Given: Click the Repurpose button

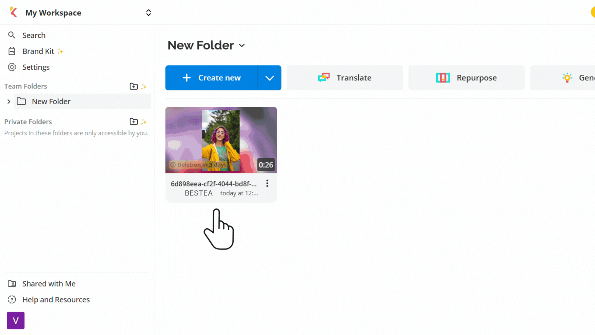Looking at the screenshot, I should coord(466,78).
